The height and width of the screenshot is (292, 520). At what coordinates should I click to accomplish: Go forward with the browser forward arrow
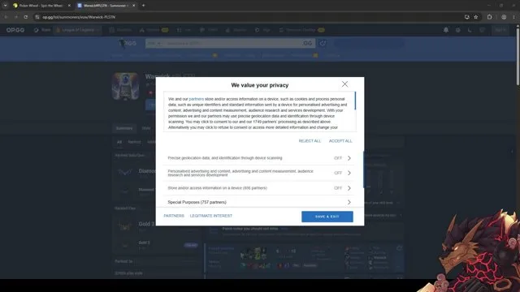[x=15, y=17]
